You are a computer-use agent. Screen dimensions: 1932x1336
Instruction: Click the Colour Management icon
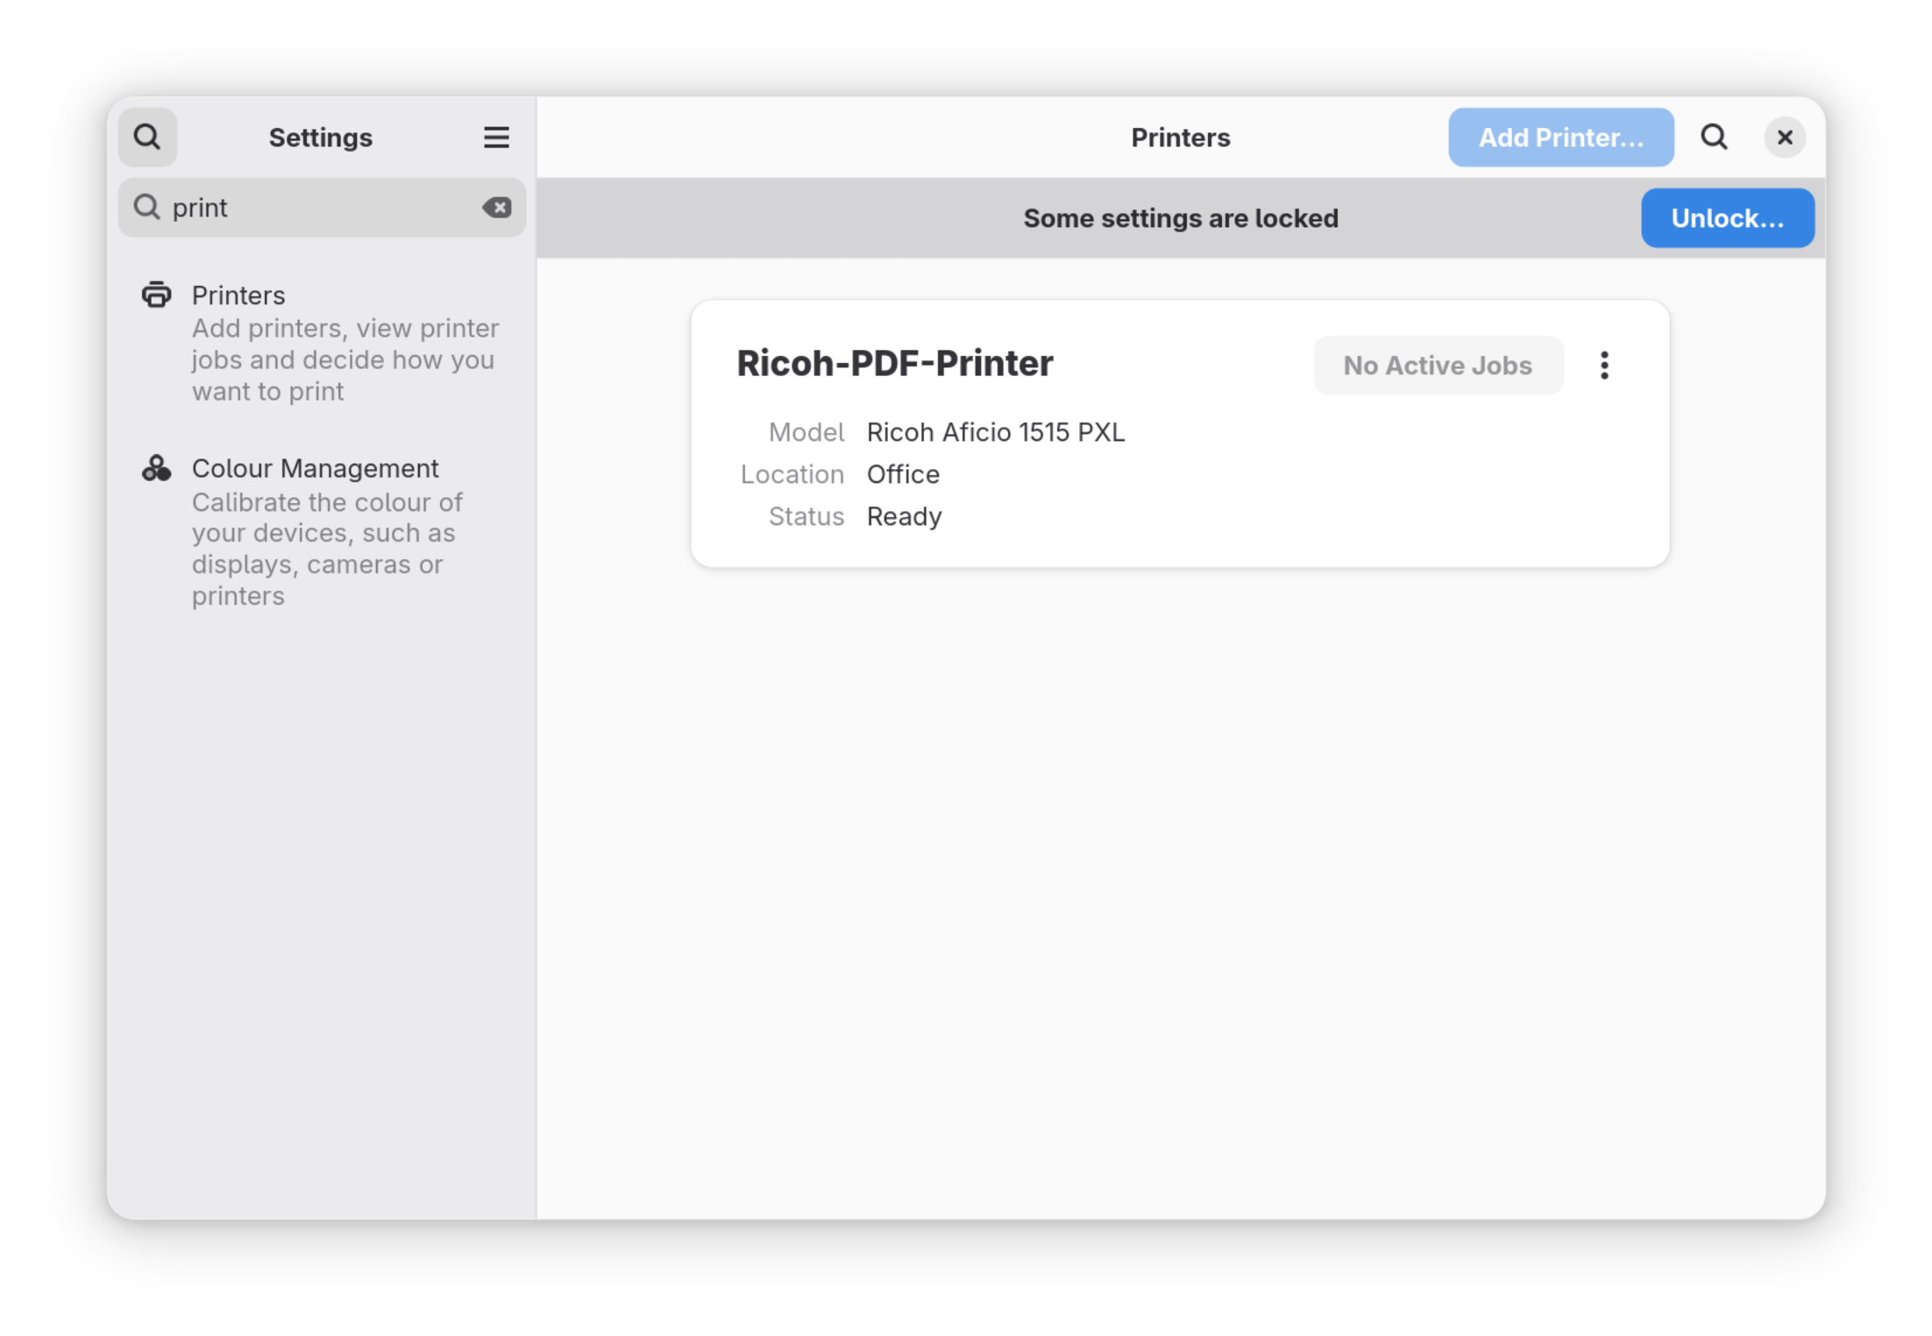(156, 468)
